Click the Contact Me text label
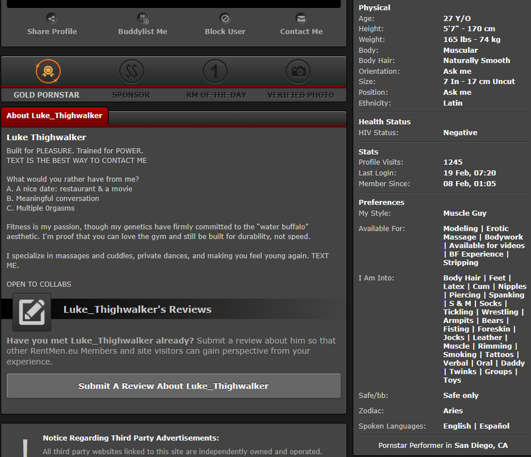Image resolution: width=531 pixels, height=457 pixels. 301,32
